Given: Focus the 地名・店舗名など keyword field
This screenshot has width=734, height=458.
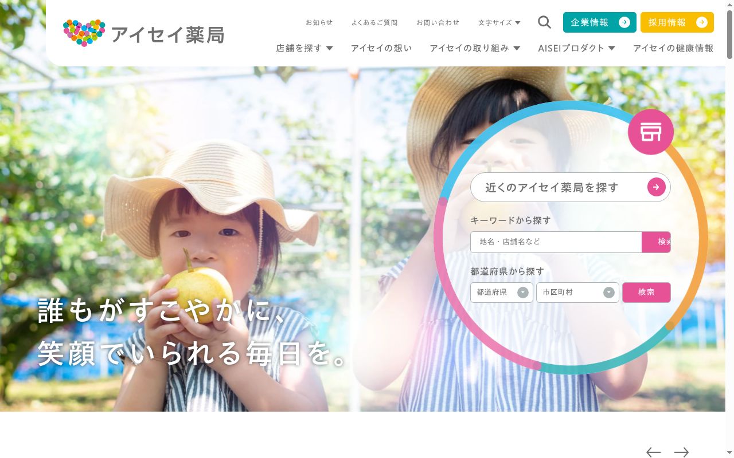Looking at the screenshot, I should click(556, 242).
